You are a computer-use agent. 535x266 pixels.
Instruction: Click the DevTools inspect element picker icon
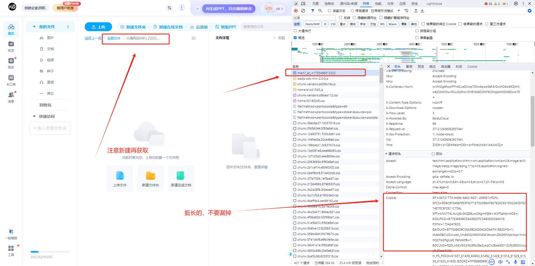pyautogui.click(x=296, y=4)
